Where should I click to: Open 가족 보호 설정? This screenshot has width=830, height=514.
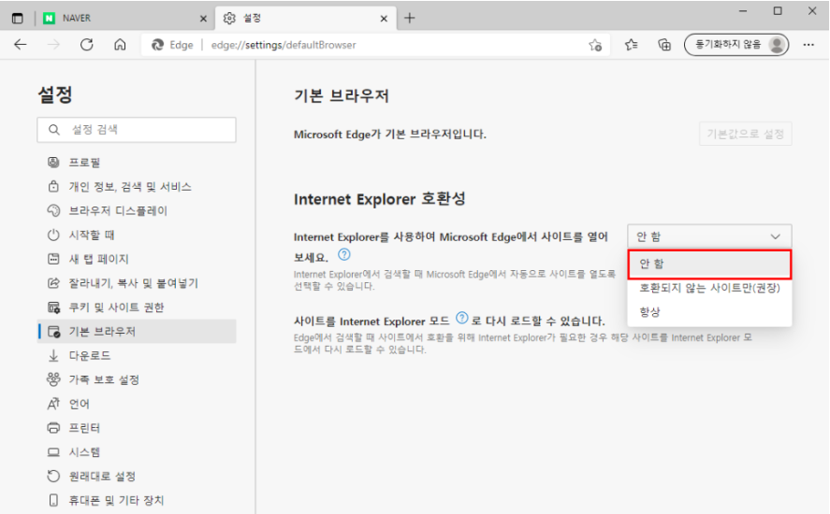click(137, 379)
